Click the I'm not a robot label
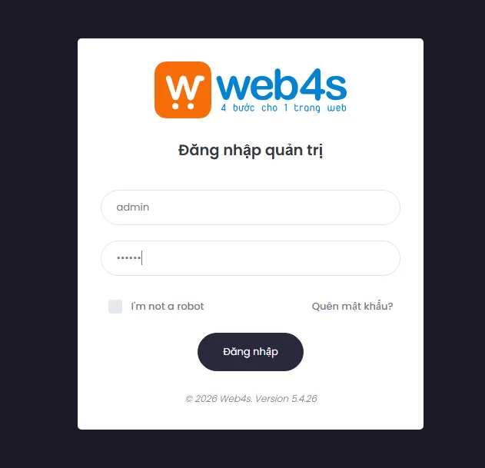The height and width of the screenshot is (468, 485). point(168,306)
